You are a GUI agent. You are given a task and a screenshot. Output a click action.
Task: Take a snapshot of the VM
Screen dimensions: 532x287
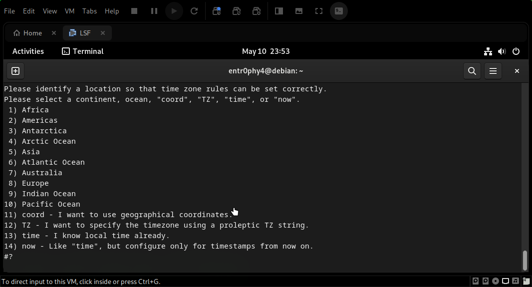(x=217, y=11)
